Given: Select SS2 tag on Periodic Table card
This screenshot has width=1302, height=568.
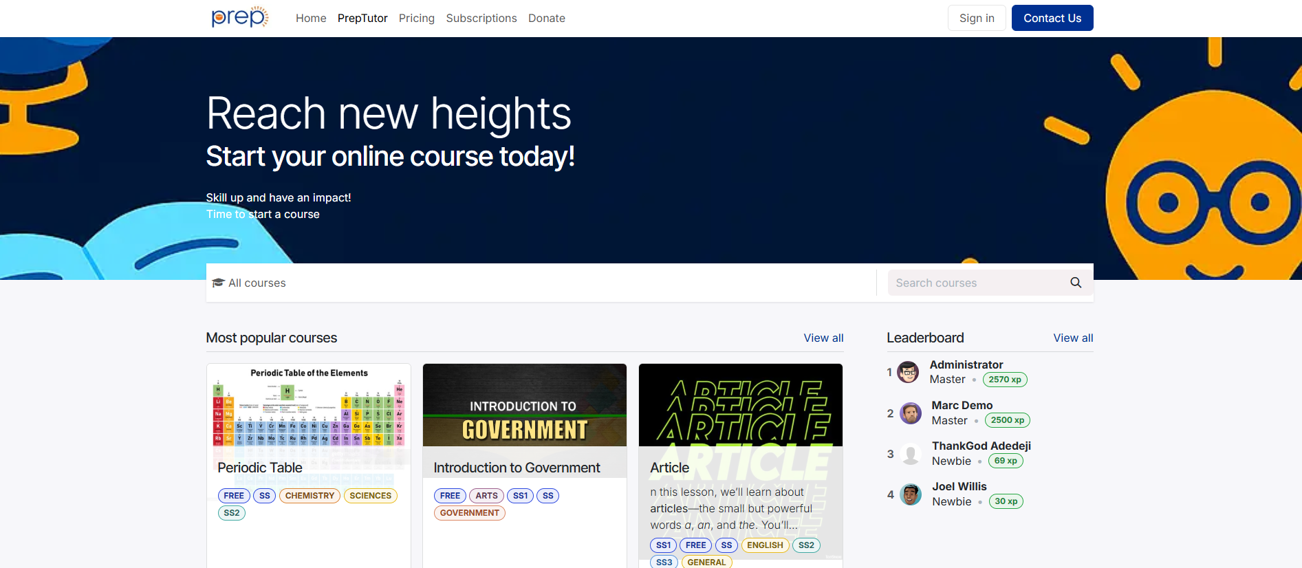Looking at the screenshot, I should pos(232,513).
